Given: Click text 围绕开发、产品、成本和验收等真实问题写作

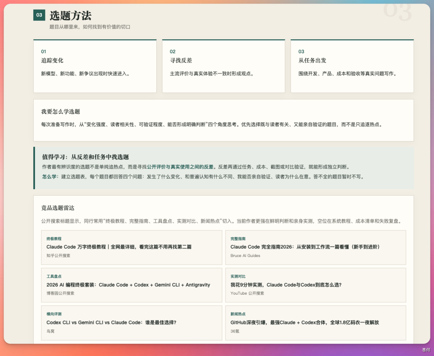Looking at the screenshot, I should click(x=347, y=74).
